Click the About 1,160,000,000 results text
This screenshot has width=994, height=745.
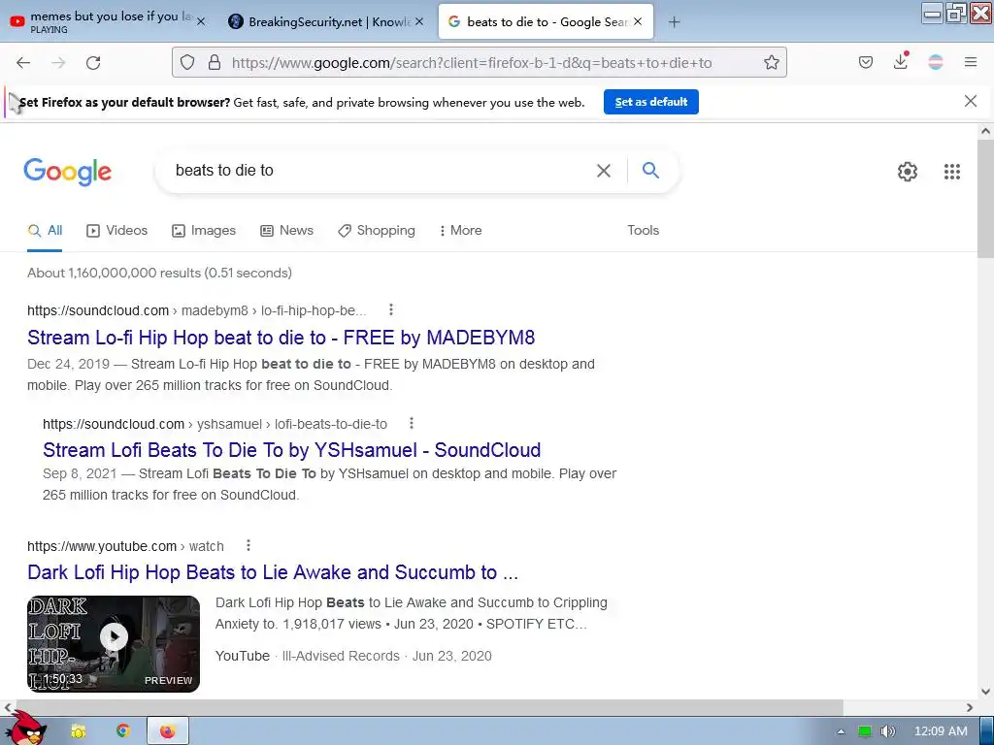(x=159, y=273)
